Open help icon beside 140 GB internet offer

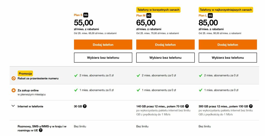pos(187,106)
